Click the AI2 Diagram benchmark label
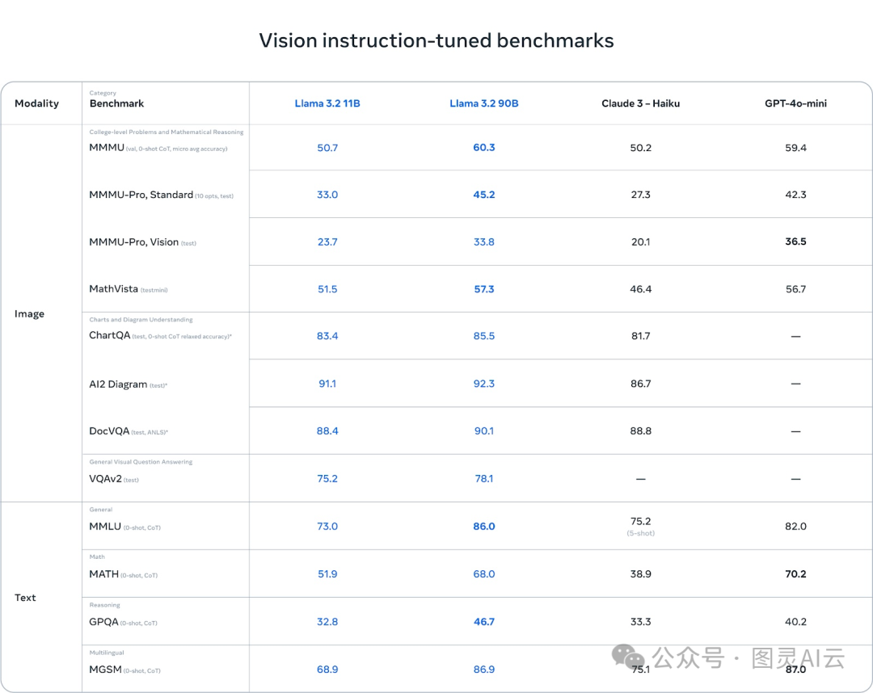This screenshot has width=873, height=693. coord(118,384)
